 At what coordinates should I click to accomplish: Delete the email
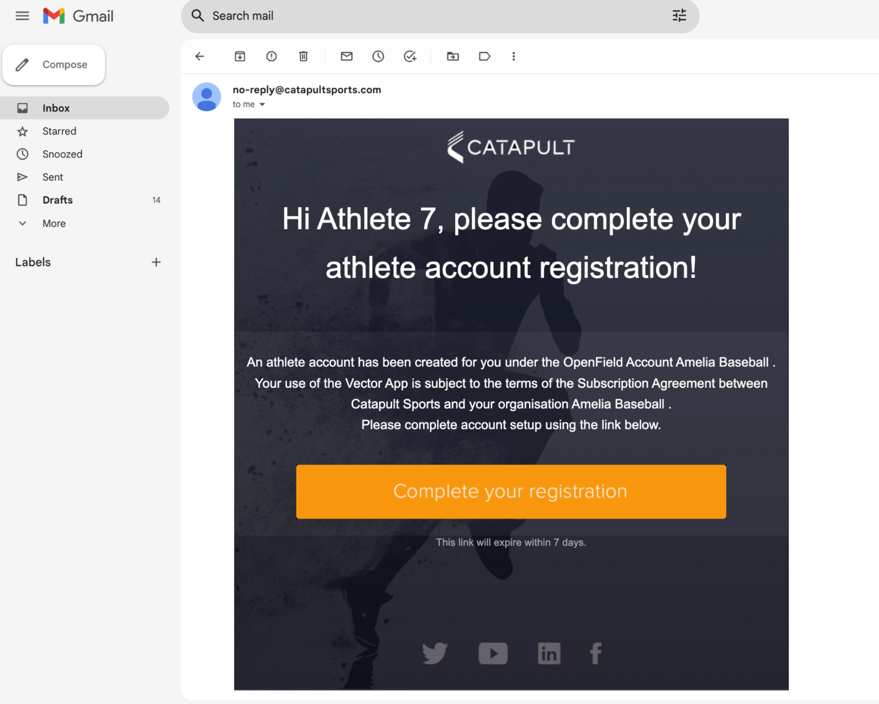pyautogui.click(x=303, y=56)
